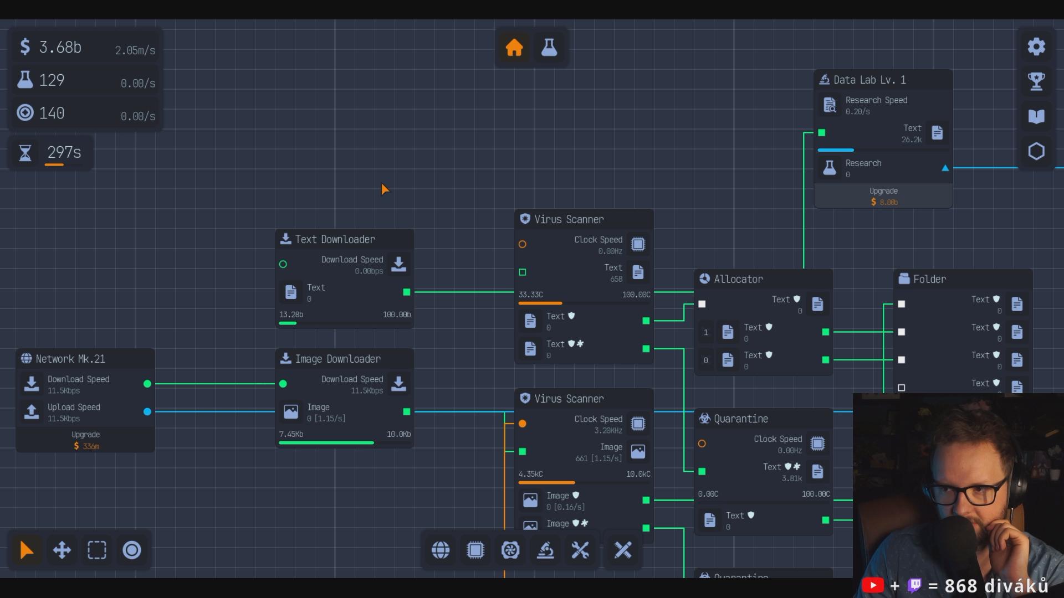Click Network Download Speed green output port
Screen dimensions: 1064x598
click(x=147, y=384)
